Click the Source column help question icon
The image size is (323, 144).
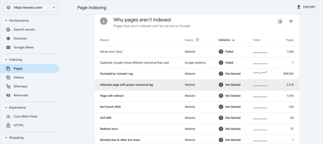pos(197,40)
